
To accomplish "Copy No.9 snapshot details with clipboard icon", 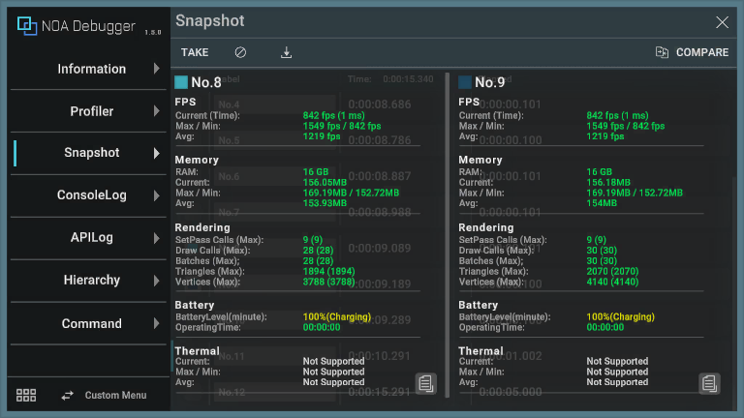I will point(709,383).
